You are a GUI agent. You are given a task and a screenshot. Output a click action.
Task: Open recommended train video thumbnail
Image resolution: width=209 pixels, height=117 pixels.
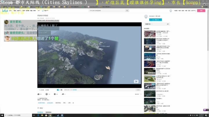[x=150, y=86]
